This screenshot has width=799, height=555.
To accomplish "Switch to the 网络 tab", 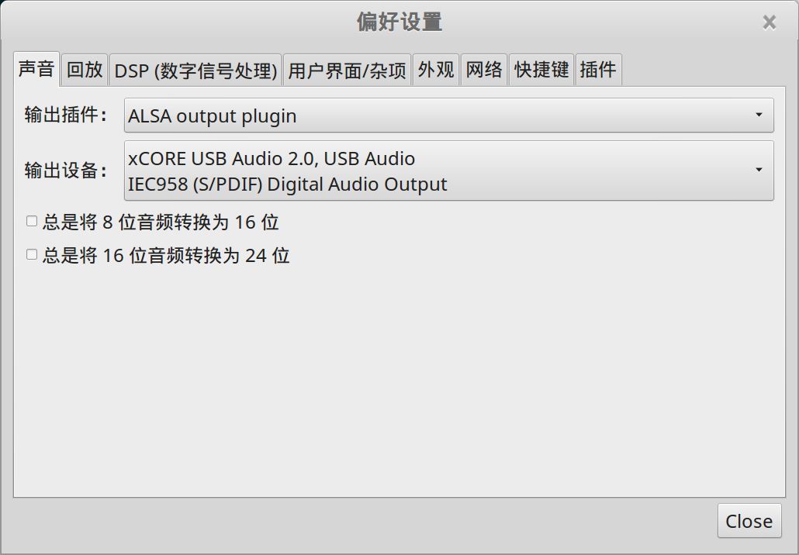I will (484, 70).
